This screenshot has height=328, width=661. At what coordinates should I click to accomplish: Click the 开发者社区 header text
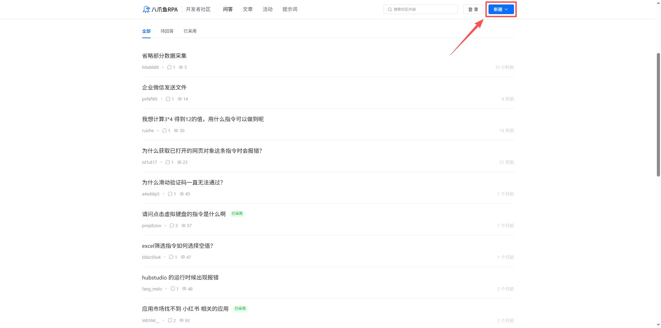(198, 9)
